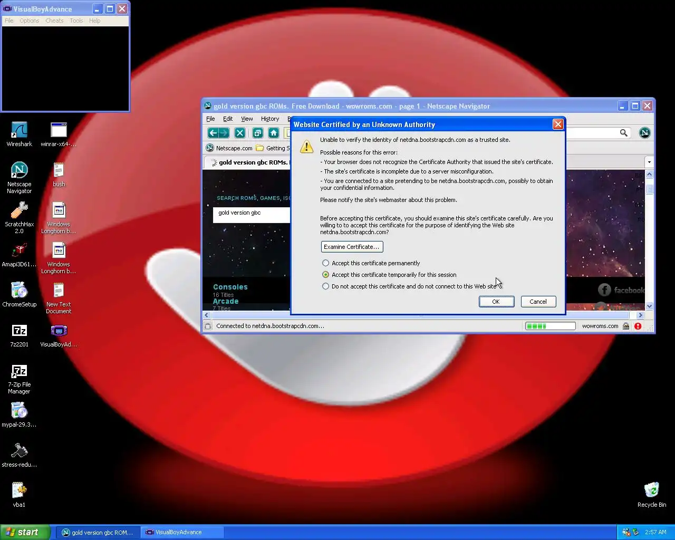Click the Arcade link on the webpage
Viewport: 675px width, 540px height.
click(226, 301)
